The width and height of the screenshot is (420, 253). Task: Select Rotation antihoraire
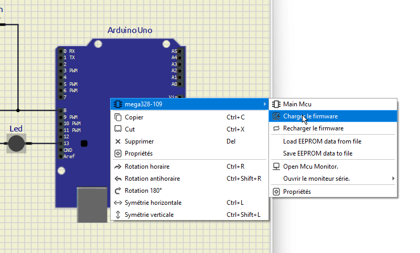189,179
